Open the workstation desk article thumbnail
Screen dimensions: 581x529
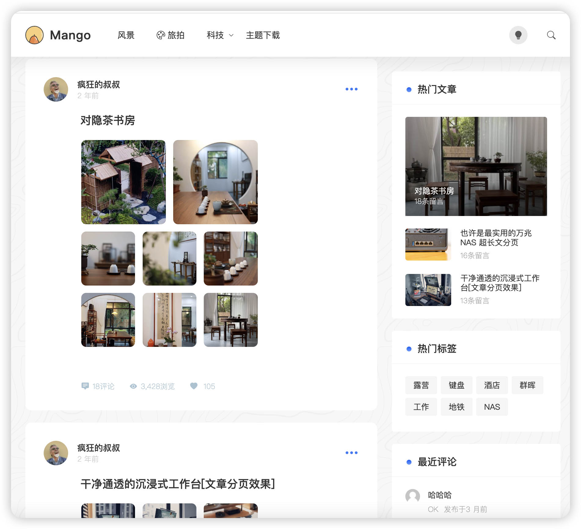(x=428, y=290)
